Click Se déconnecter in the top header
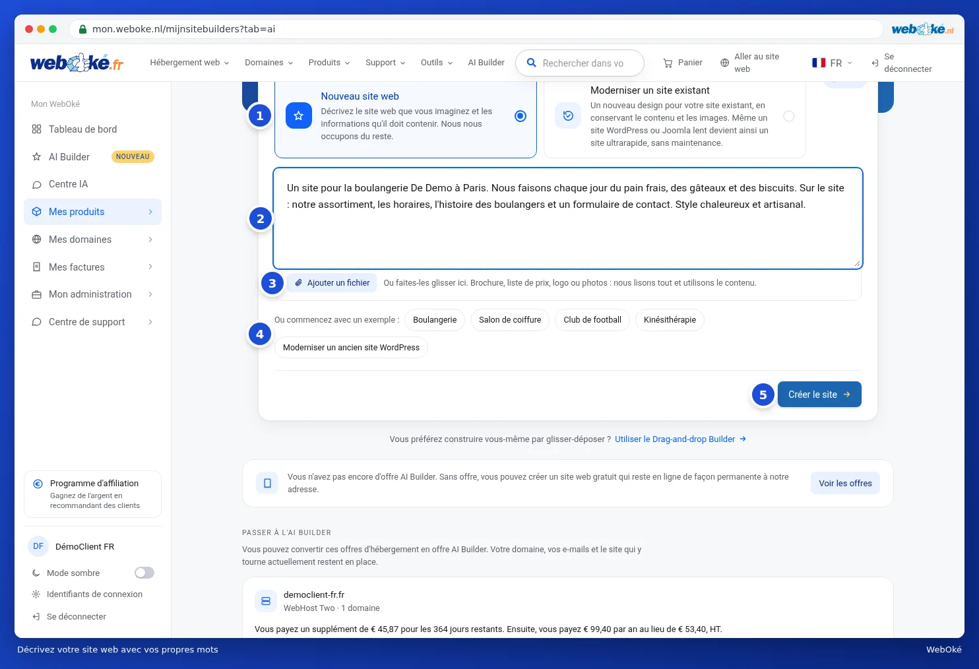This screenshot has width=979, height=669. coord(901,63)
